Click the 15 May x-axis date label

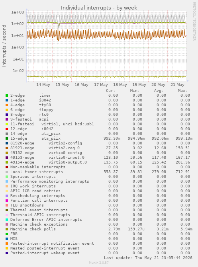pos(62,85)
